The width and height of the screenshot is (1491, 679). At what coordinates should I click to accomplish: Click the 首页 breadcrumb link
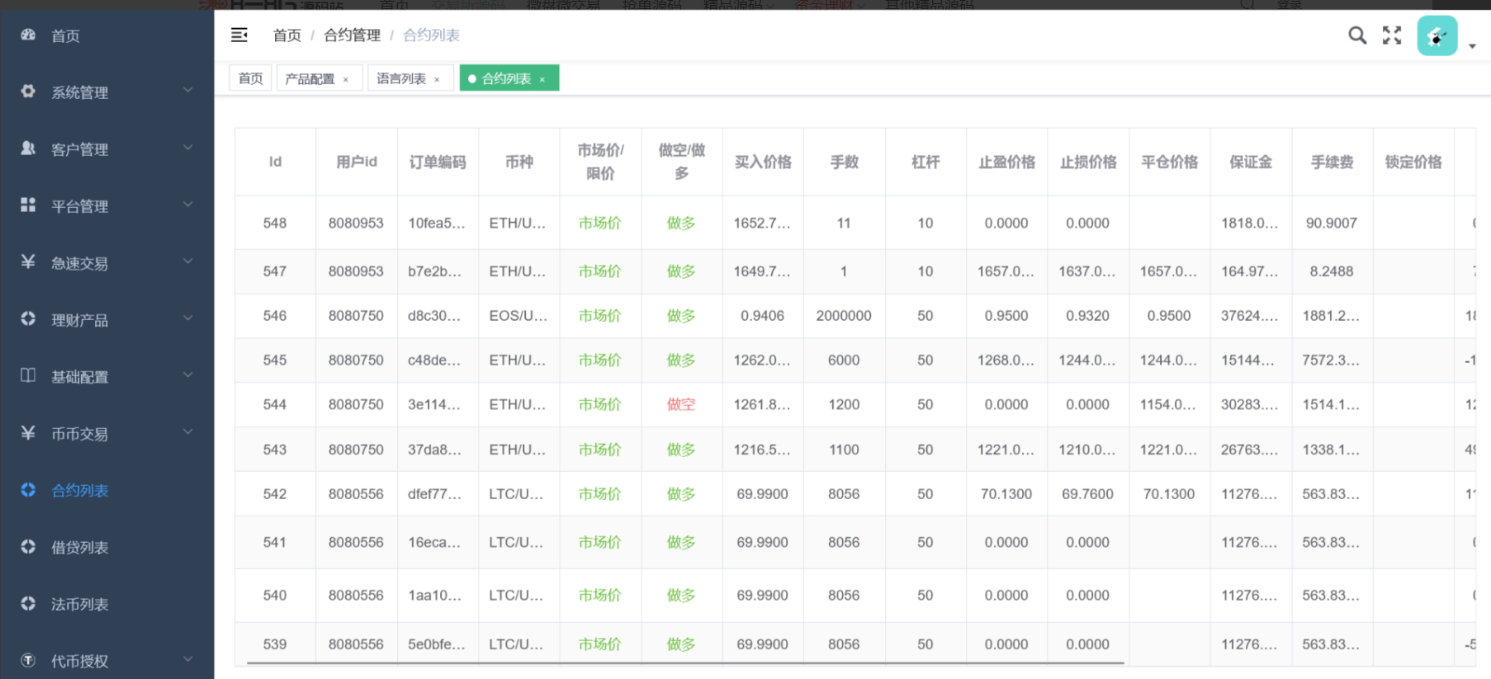[x=286, y=35]
